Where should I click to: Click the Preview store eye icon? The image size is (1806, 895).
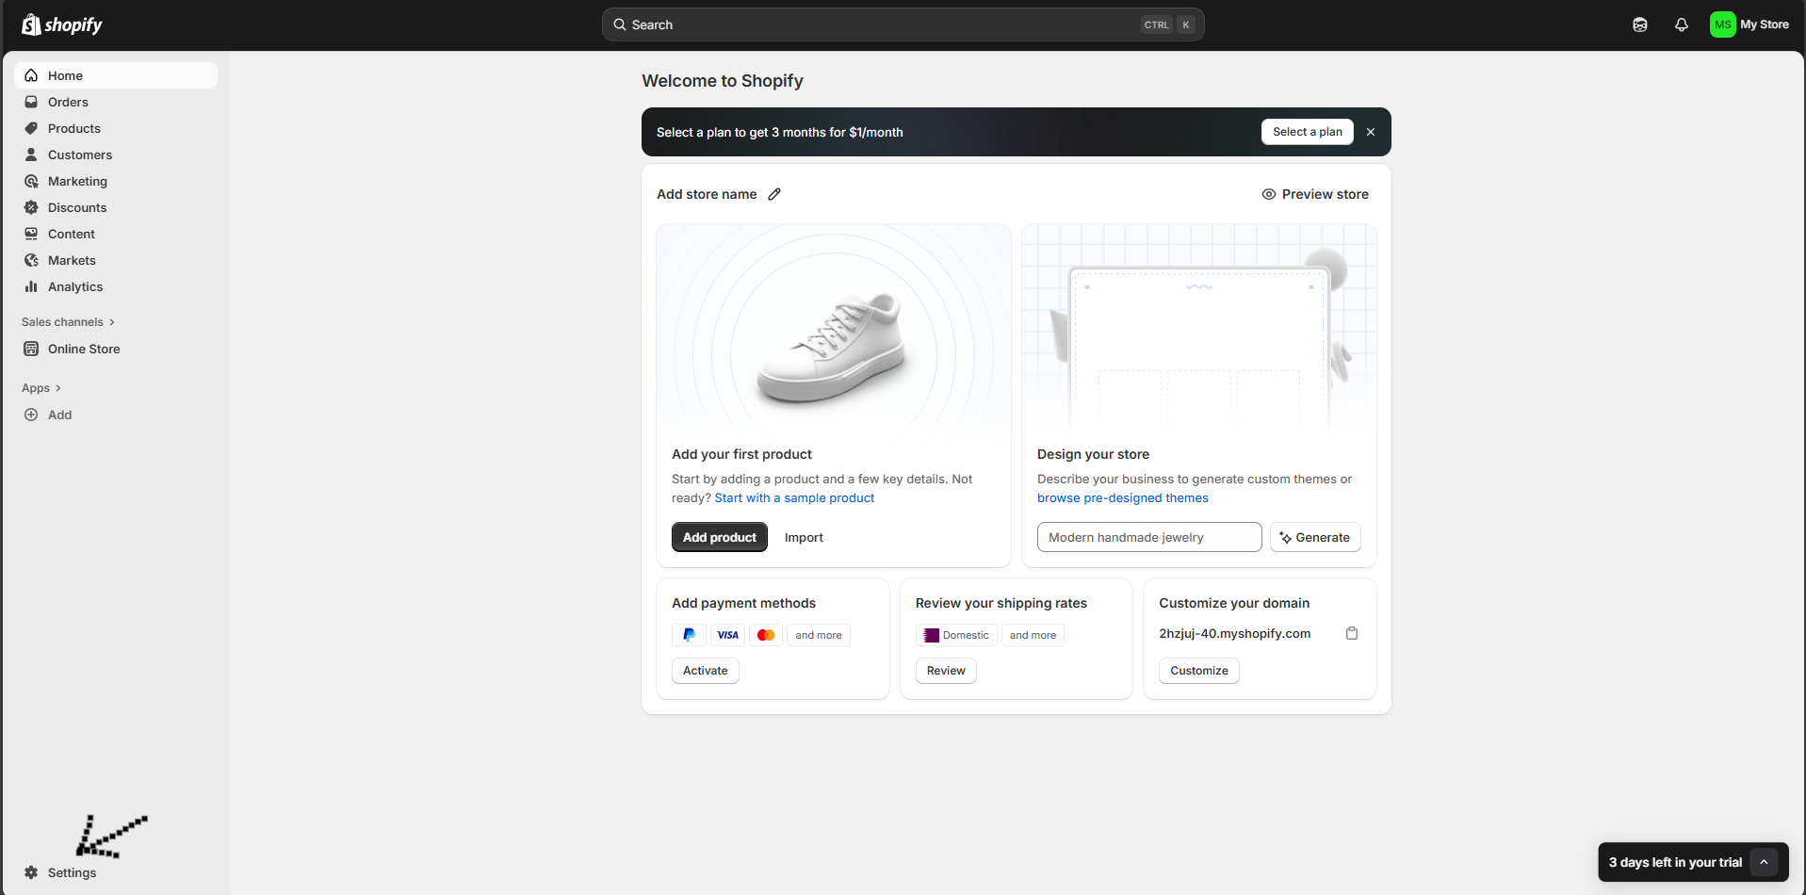tap(1269, 194)
